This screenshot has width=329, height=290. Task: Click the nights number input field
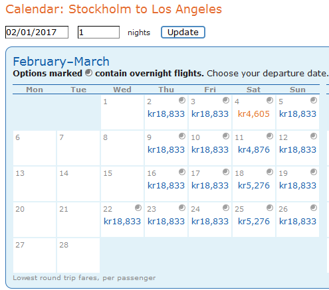coord(98,33)
